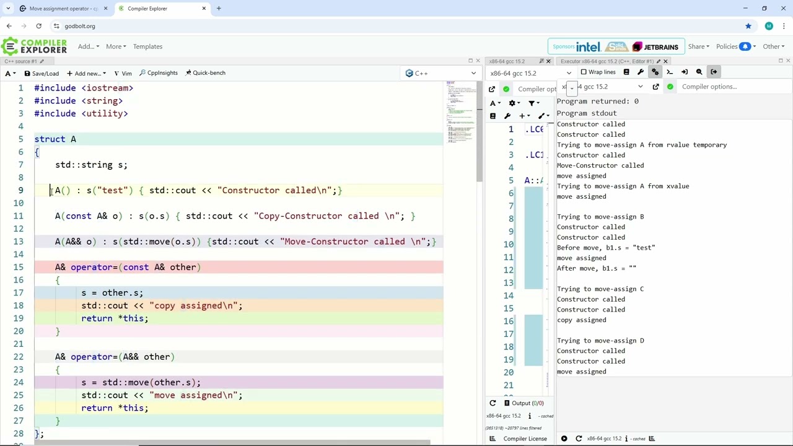Toggle program stdout icon in executor
Screen dimensions: 793x446
tap(714, 72)
